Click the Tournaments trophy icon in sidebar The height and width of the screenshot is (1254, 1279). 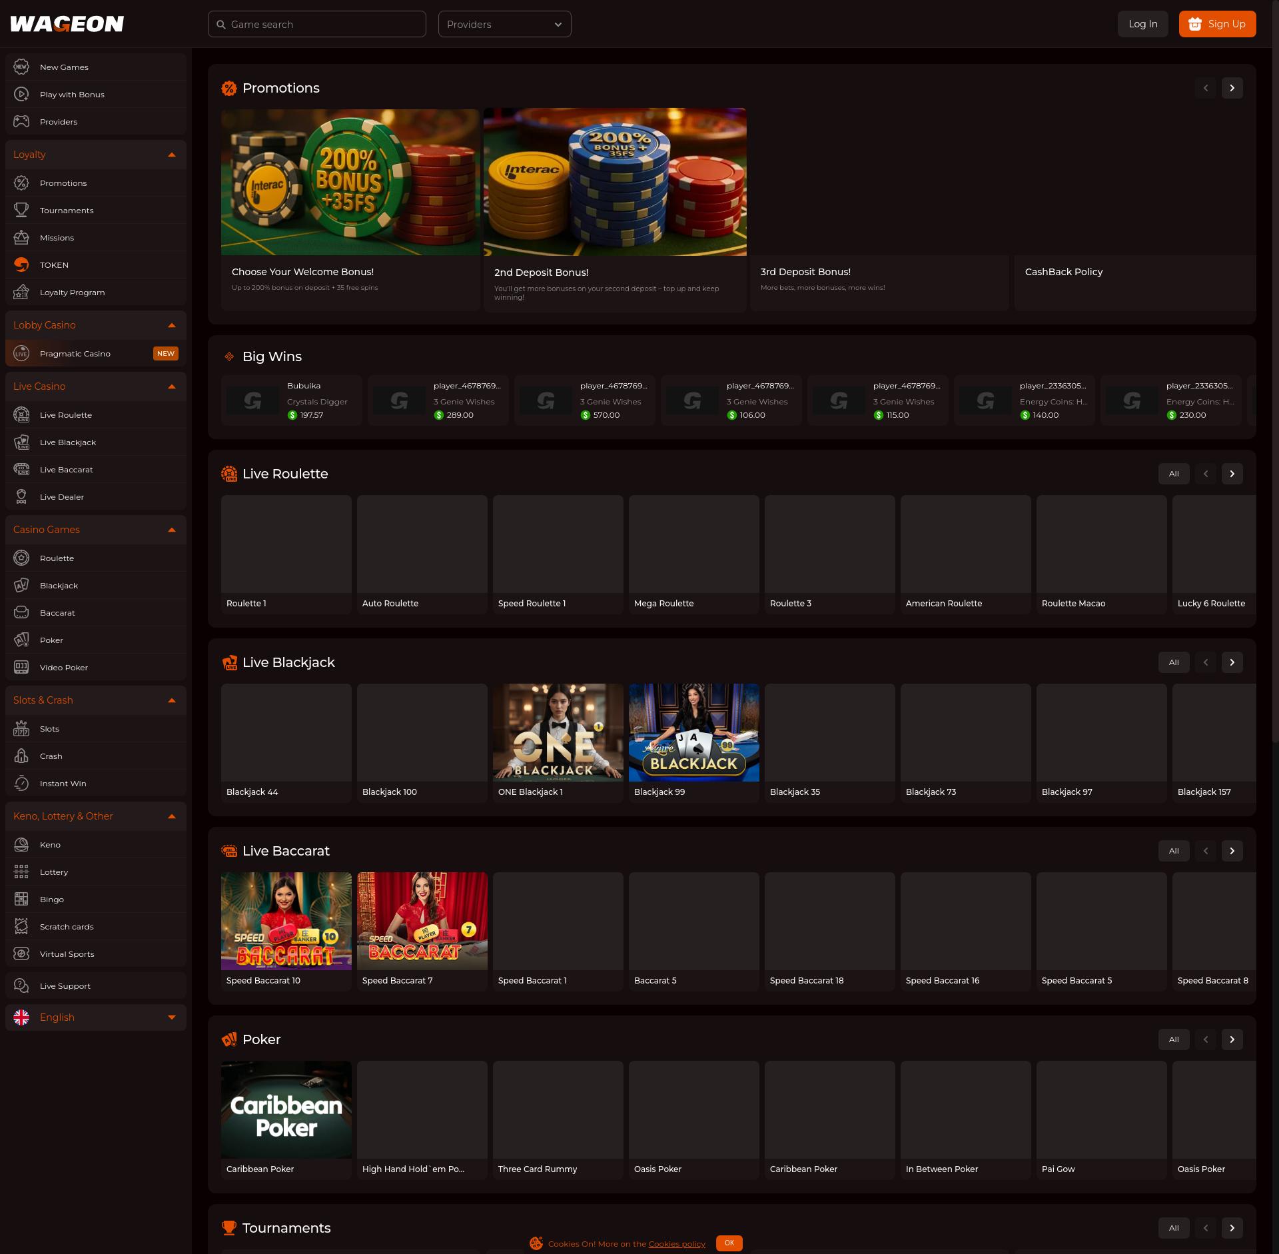21,210
